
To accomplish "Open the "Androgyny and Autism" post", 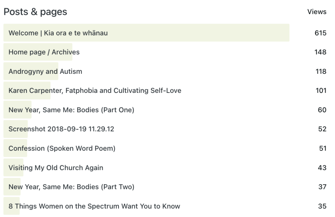I will (45, 72).
